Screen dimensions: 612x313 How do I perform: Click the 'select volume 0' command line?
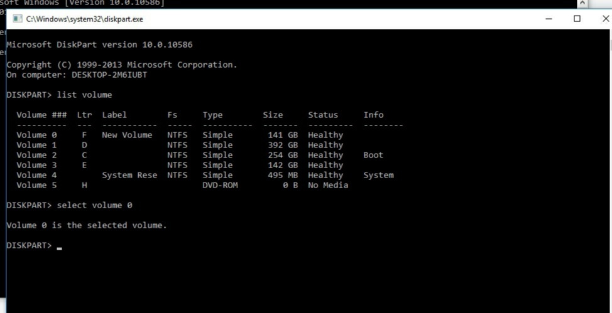94,205
